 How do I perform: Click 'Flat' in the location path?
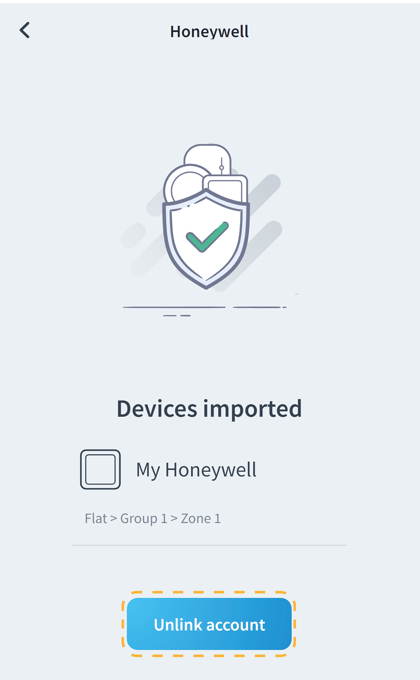(x=96, y=519)
